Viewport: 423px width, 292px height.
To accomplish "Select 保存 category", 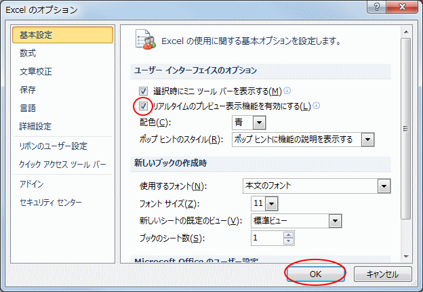I will point(62,90).
